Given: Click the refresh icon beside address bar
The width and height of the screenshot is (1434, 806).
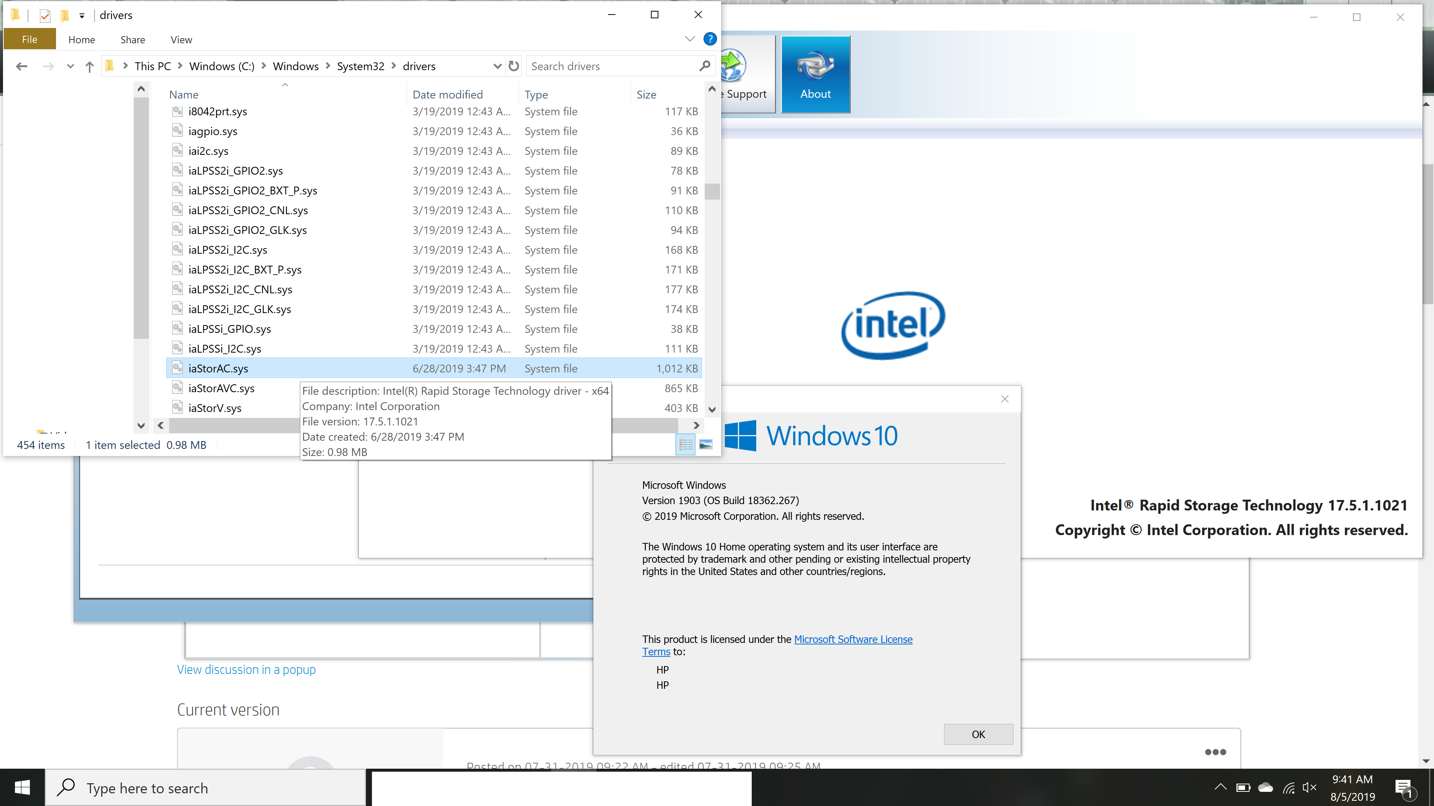Looking at the screenshot, I should point(514,66).
